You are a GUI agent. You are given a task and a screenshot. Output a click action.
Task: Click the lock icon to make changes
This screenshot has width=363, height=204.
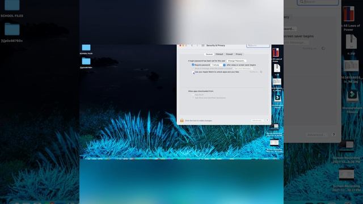click(x=181, y=121)
